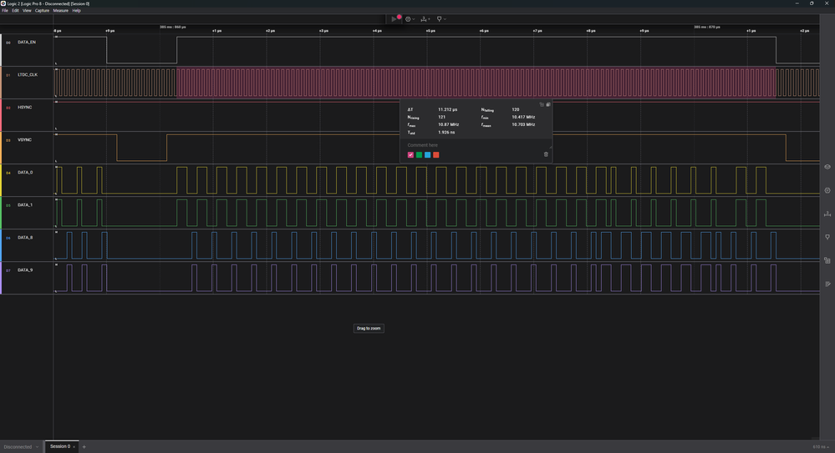
Task: Open the measurement tool dropdown in toolbar
Action: (426, 18)
